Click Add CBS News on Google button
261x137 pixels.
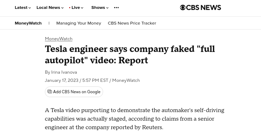[x=74, y=92]
